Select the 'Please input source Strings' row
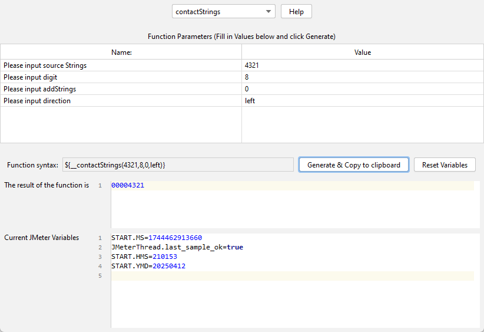The width and height of the screenshot is (484, 332). click(121, 65)
